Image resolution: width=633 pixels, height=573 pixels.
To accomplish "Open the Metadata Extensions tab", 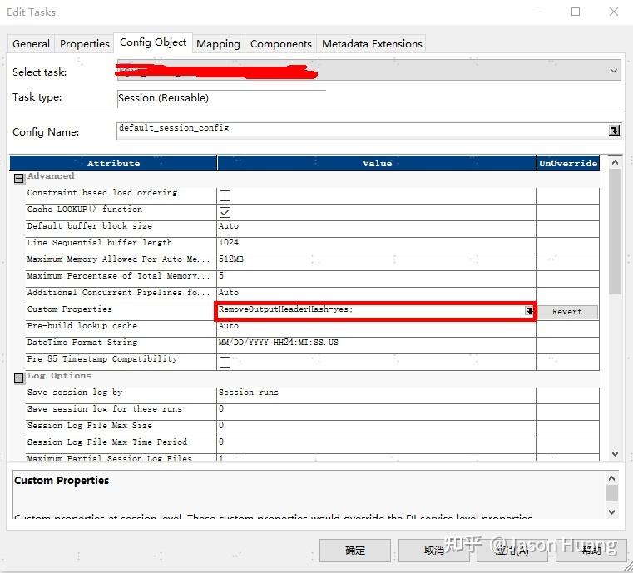I will pos(372,43).
